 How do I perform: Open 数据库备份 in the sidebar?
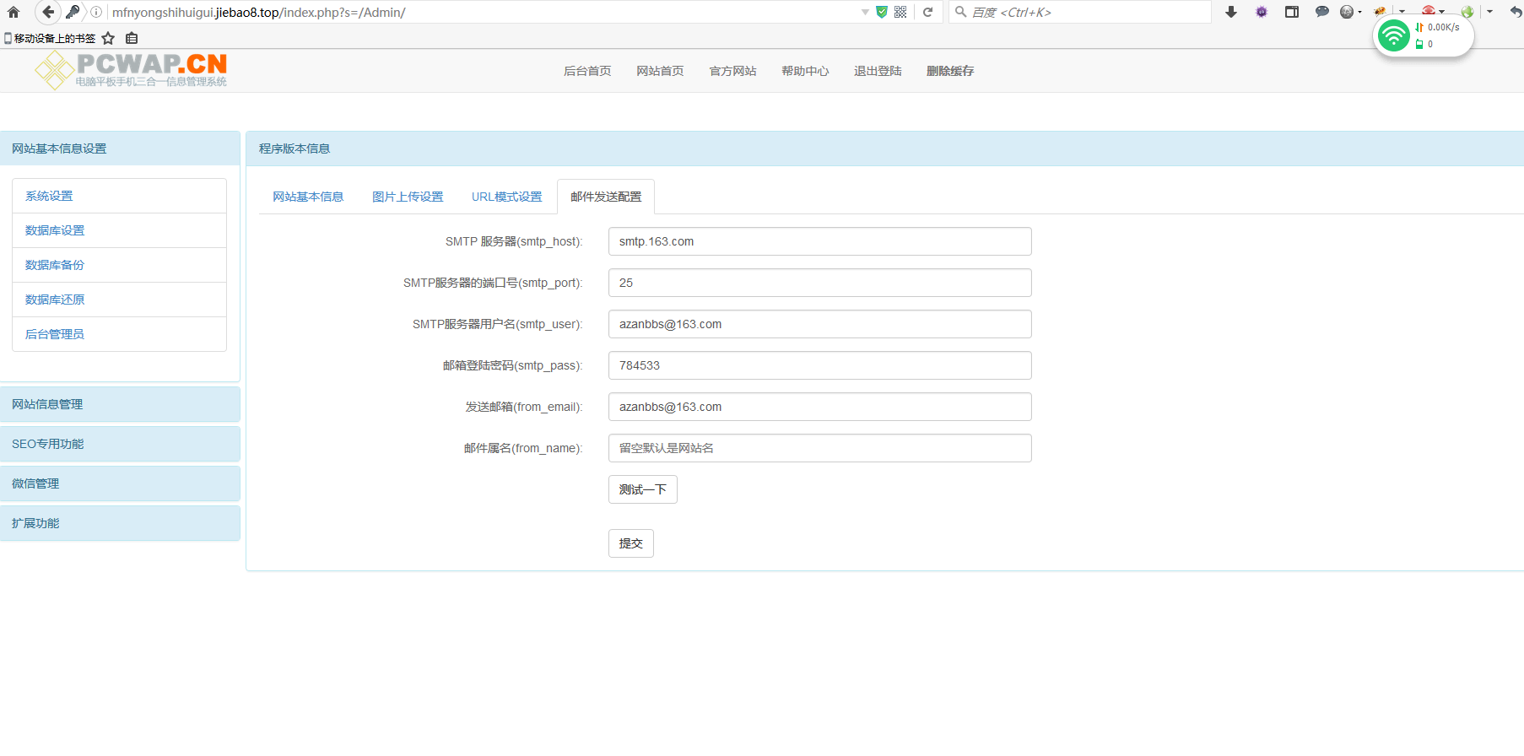119,265
